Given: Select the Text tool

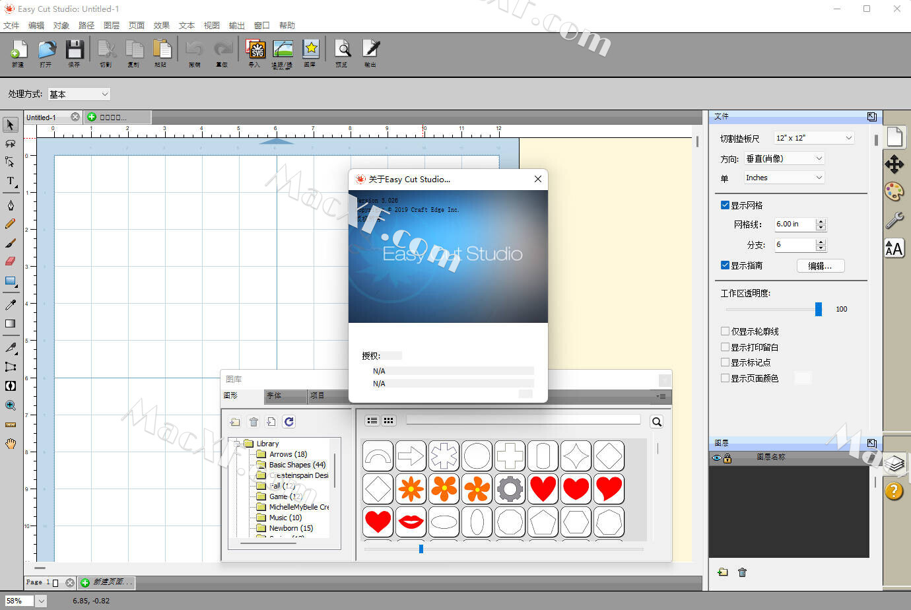Looking at the screenshot, I should click(x=11, y=181).
